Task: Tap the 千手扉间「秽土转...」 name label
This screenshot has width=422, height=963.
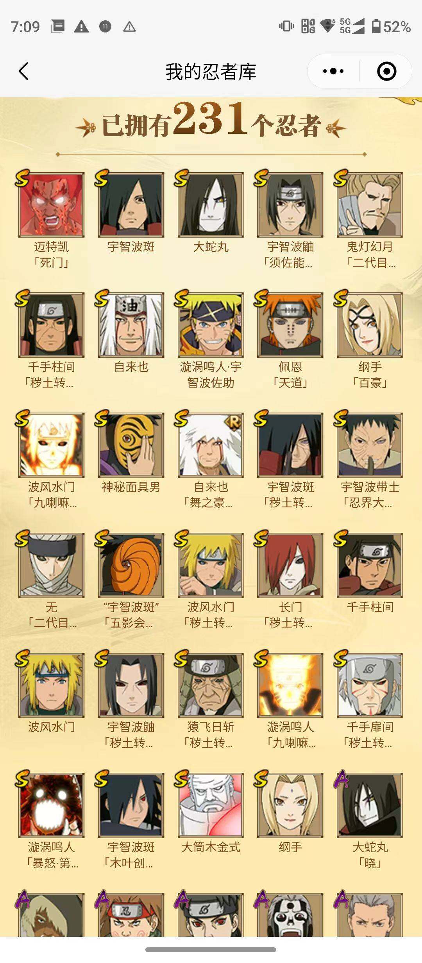Action: tap(370, 735)
